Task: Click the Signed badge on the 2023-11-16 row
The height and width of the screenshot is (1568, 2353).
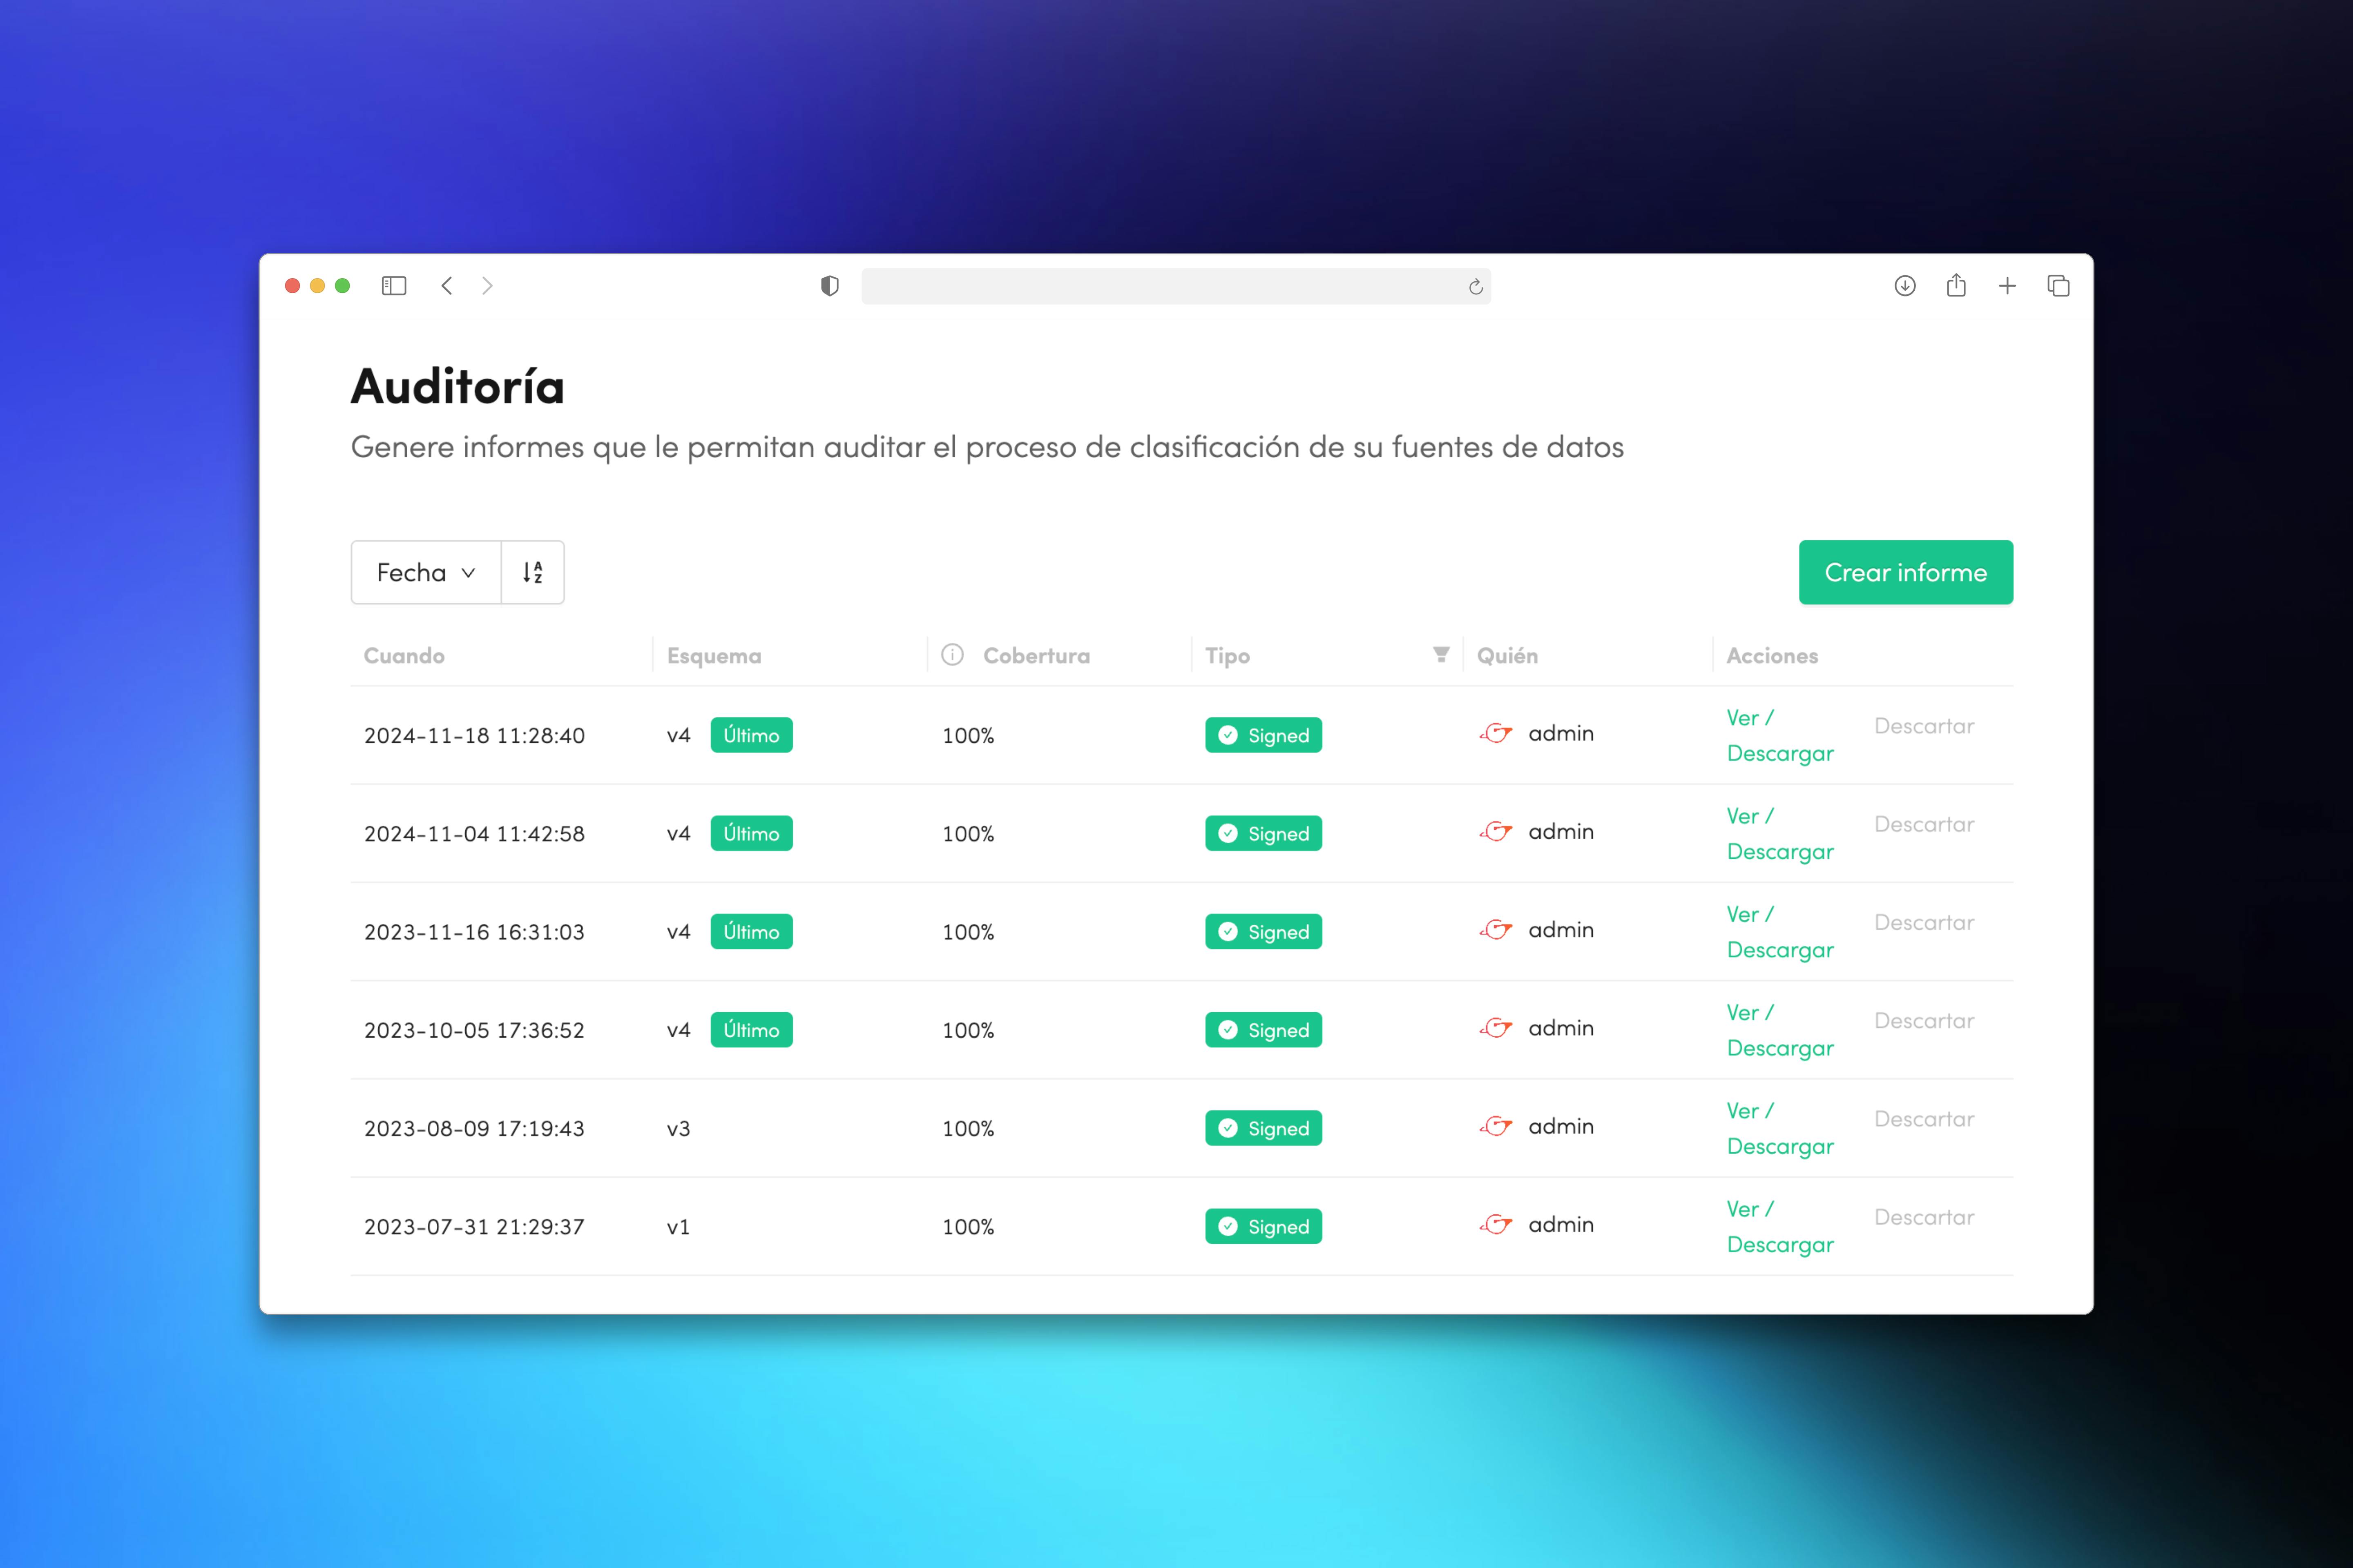Action: pyautogui.click(x=1263, y=932)
